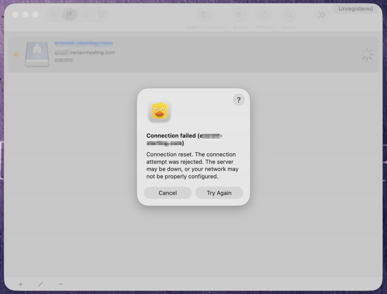This screenshot has width=387, height=294.
Task: Select the Bookmarks view icon
Action: pos(70,15)
